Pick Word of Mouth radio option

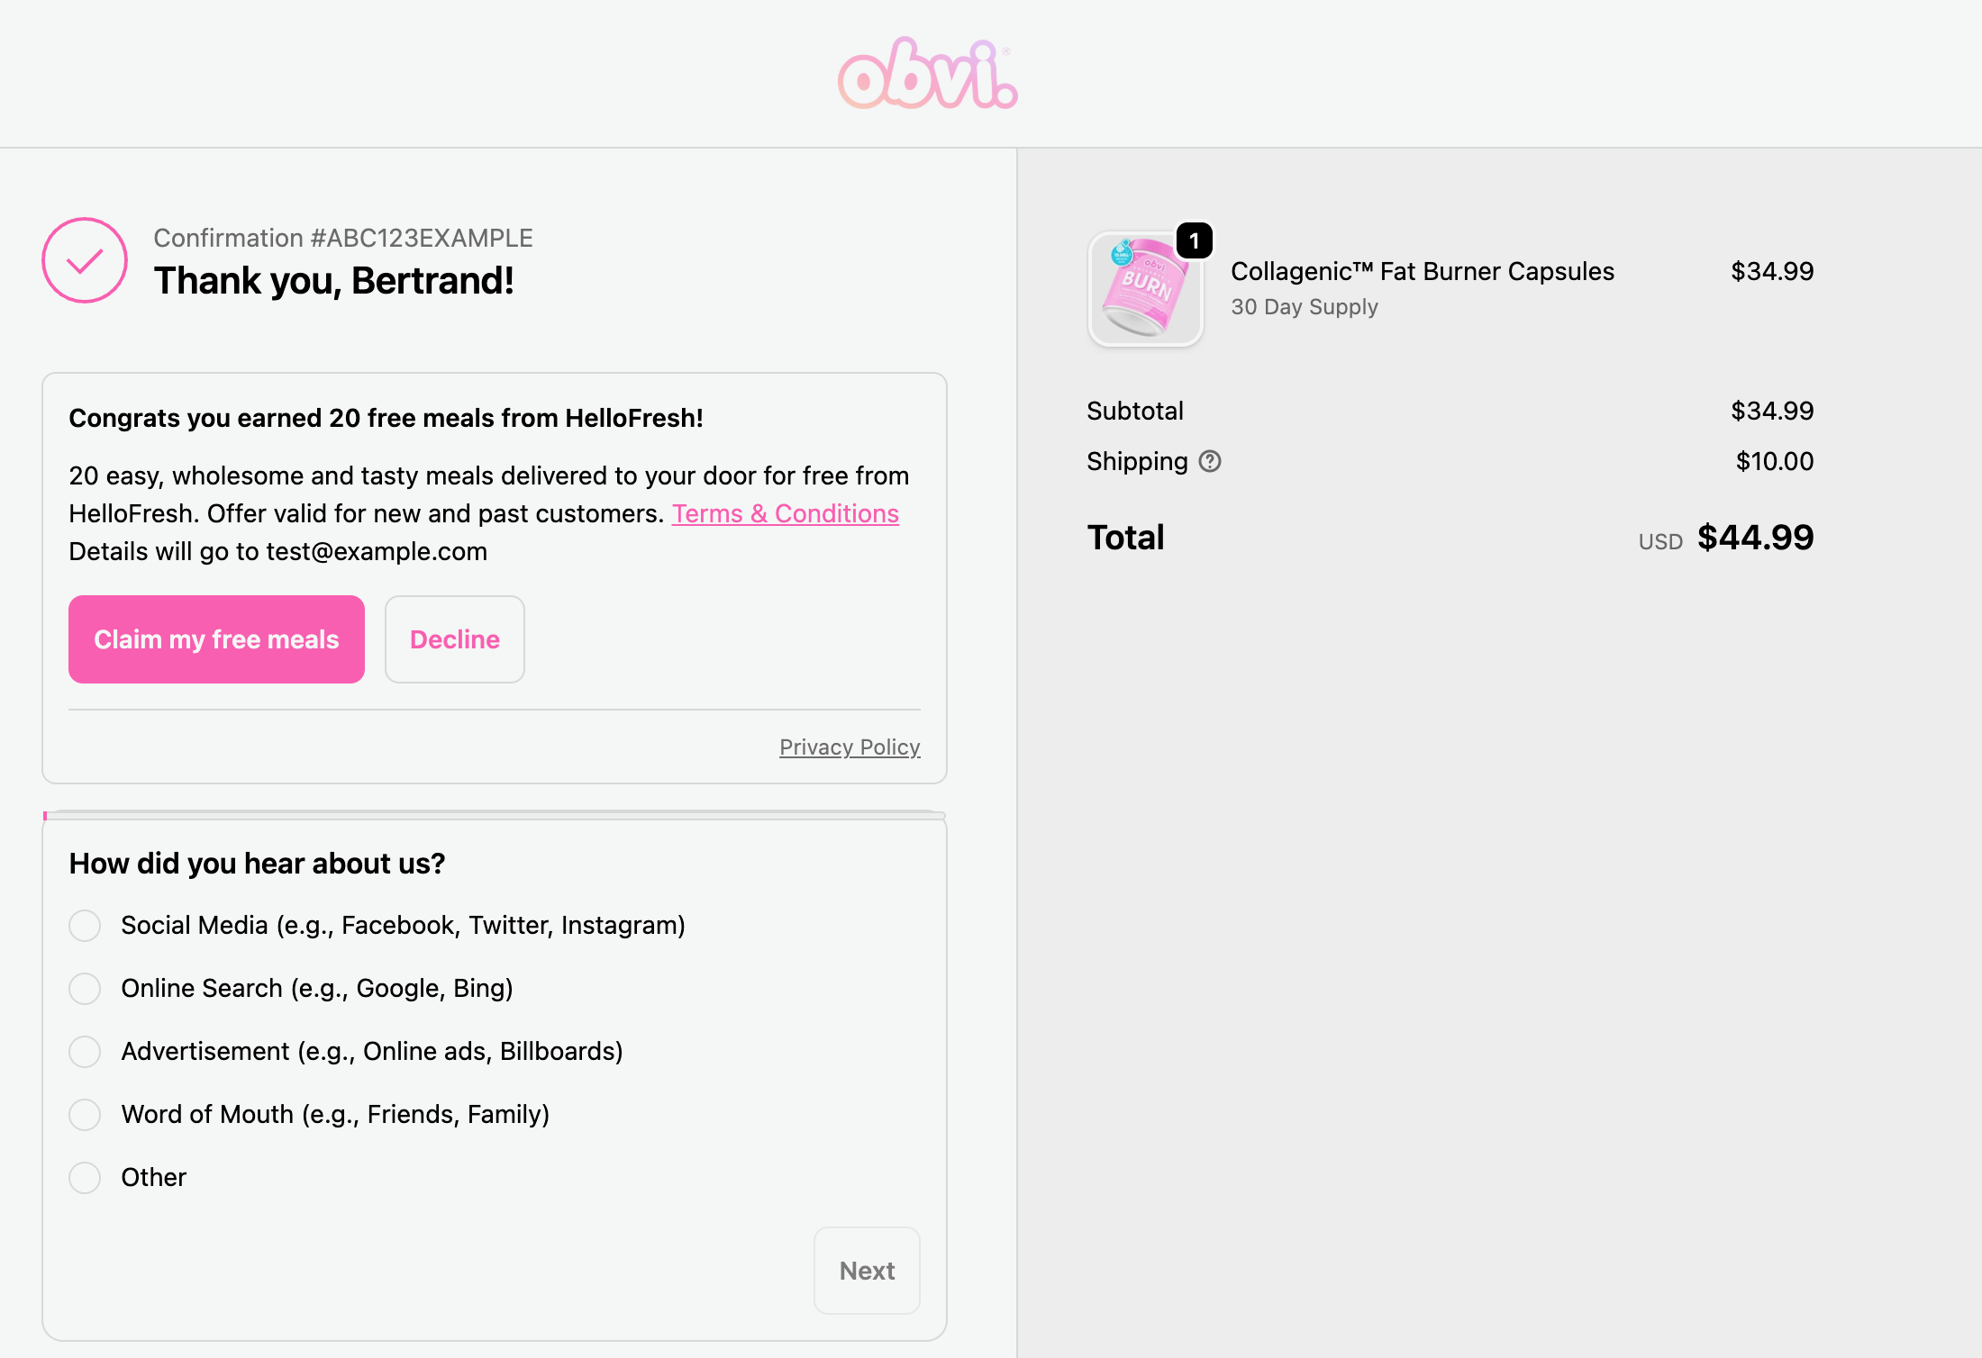point(85,1114)
